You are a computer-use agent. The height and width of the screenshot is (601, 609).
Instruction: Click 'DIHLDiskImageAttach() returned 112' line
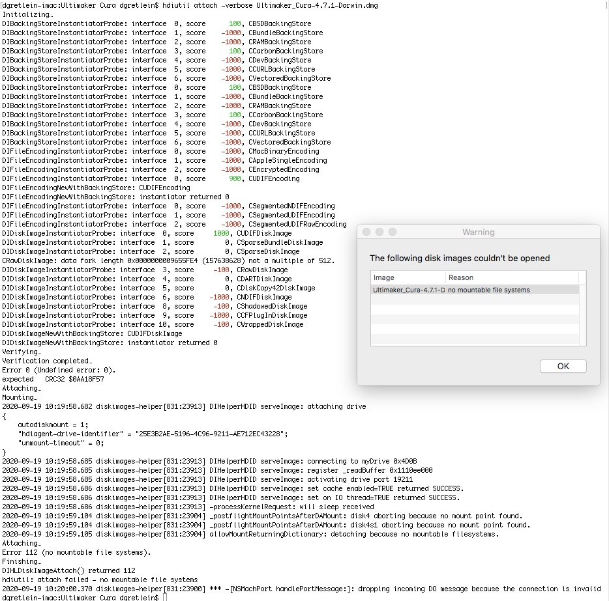coord(68,570)
